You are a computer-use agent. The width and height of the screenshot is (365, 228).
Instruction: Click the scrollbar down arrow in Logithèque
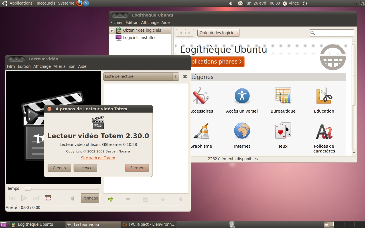tap(354, 153)
